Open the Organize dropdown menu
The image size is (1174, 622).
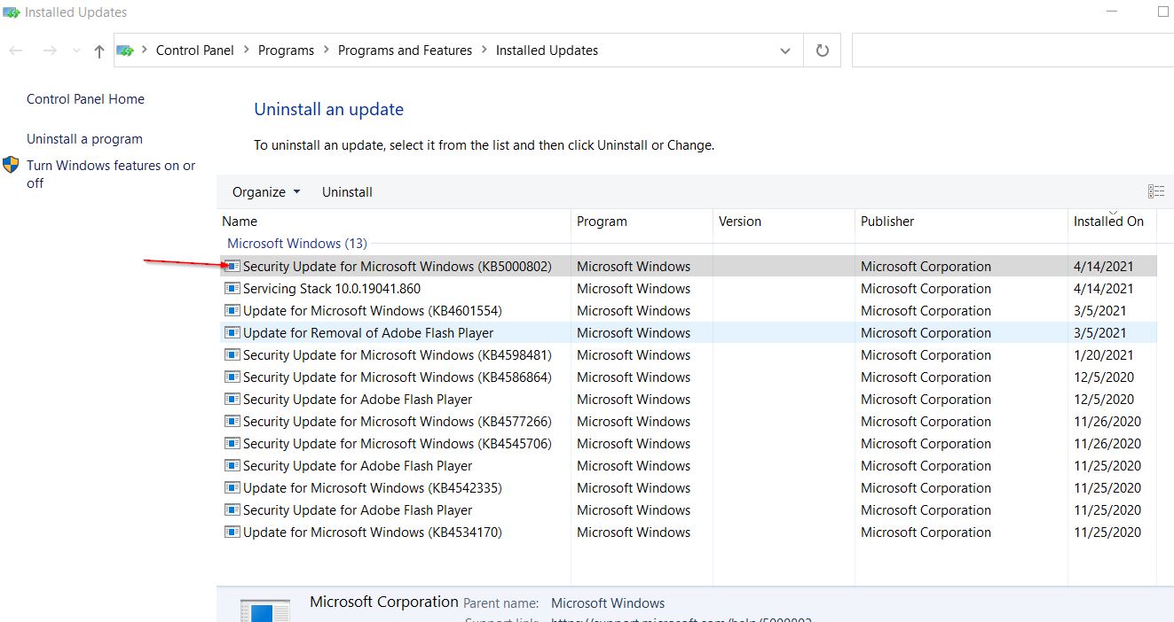point(266,192)
